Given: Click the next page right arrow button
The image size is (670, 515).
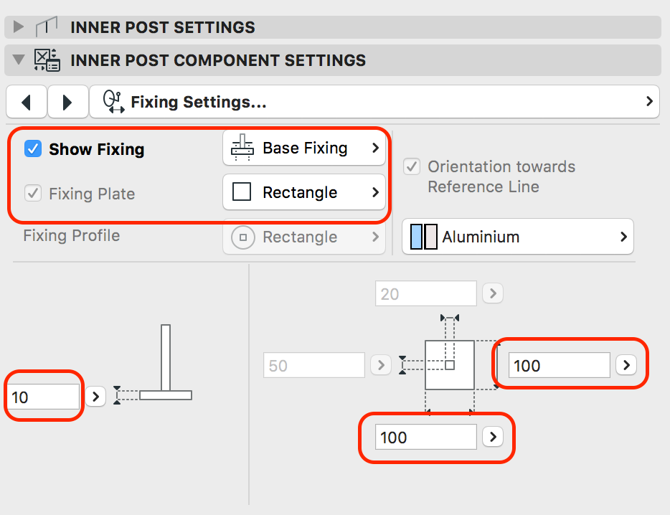Looking at the screenshot, I should coord(67,102).
